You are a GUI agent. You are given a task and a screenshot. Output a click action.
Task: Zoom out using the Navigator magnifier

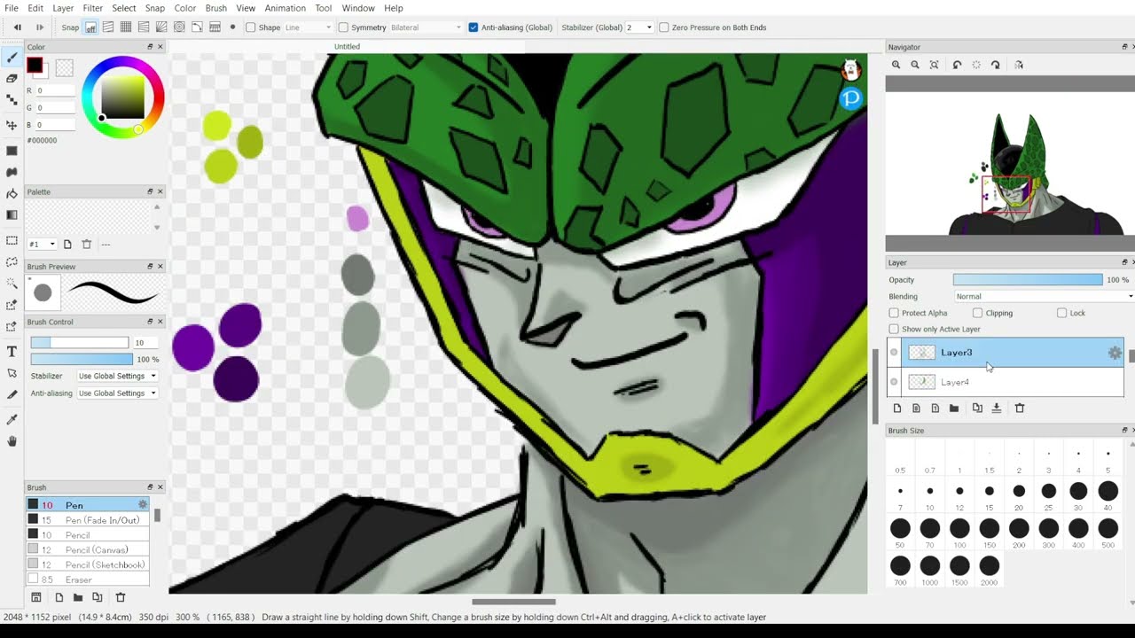point(915,65)
